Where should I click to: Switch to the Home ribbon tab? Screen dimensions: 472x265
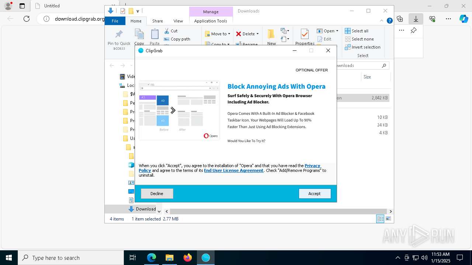coord(136,21)
